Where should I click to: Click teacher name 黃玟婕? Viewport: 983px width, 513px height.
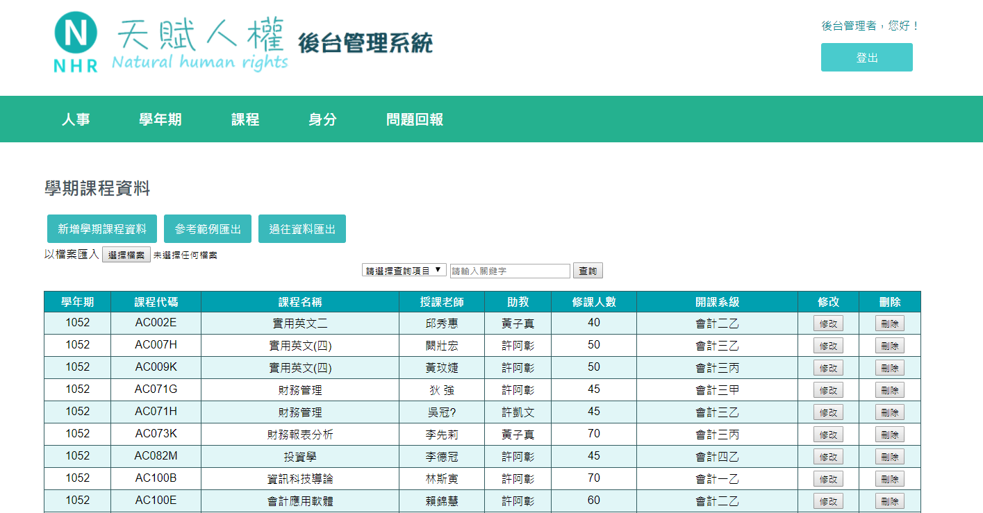(x=442, y=368)
